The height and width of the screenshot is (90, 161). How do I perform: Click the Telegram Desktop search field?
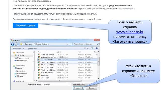point(85,44)
